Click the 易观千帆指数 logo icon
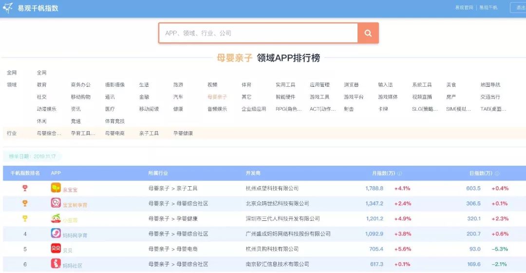Image resolution: width=526 pixels, height=273 pixels. [x=8, y=8]
